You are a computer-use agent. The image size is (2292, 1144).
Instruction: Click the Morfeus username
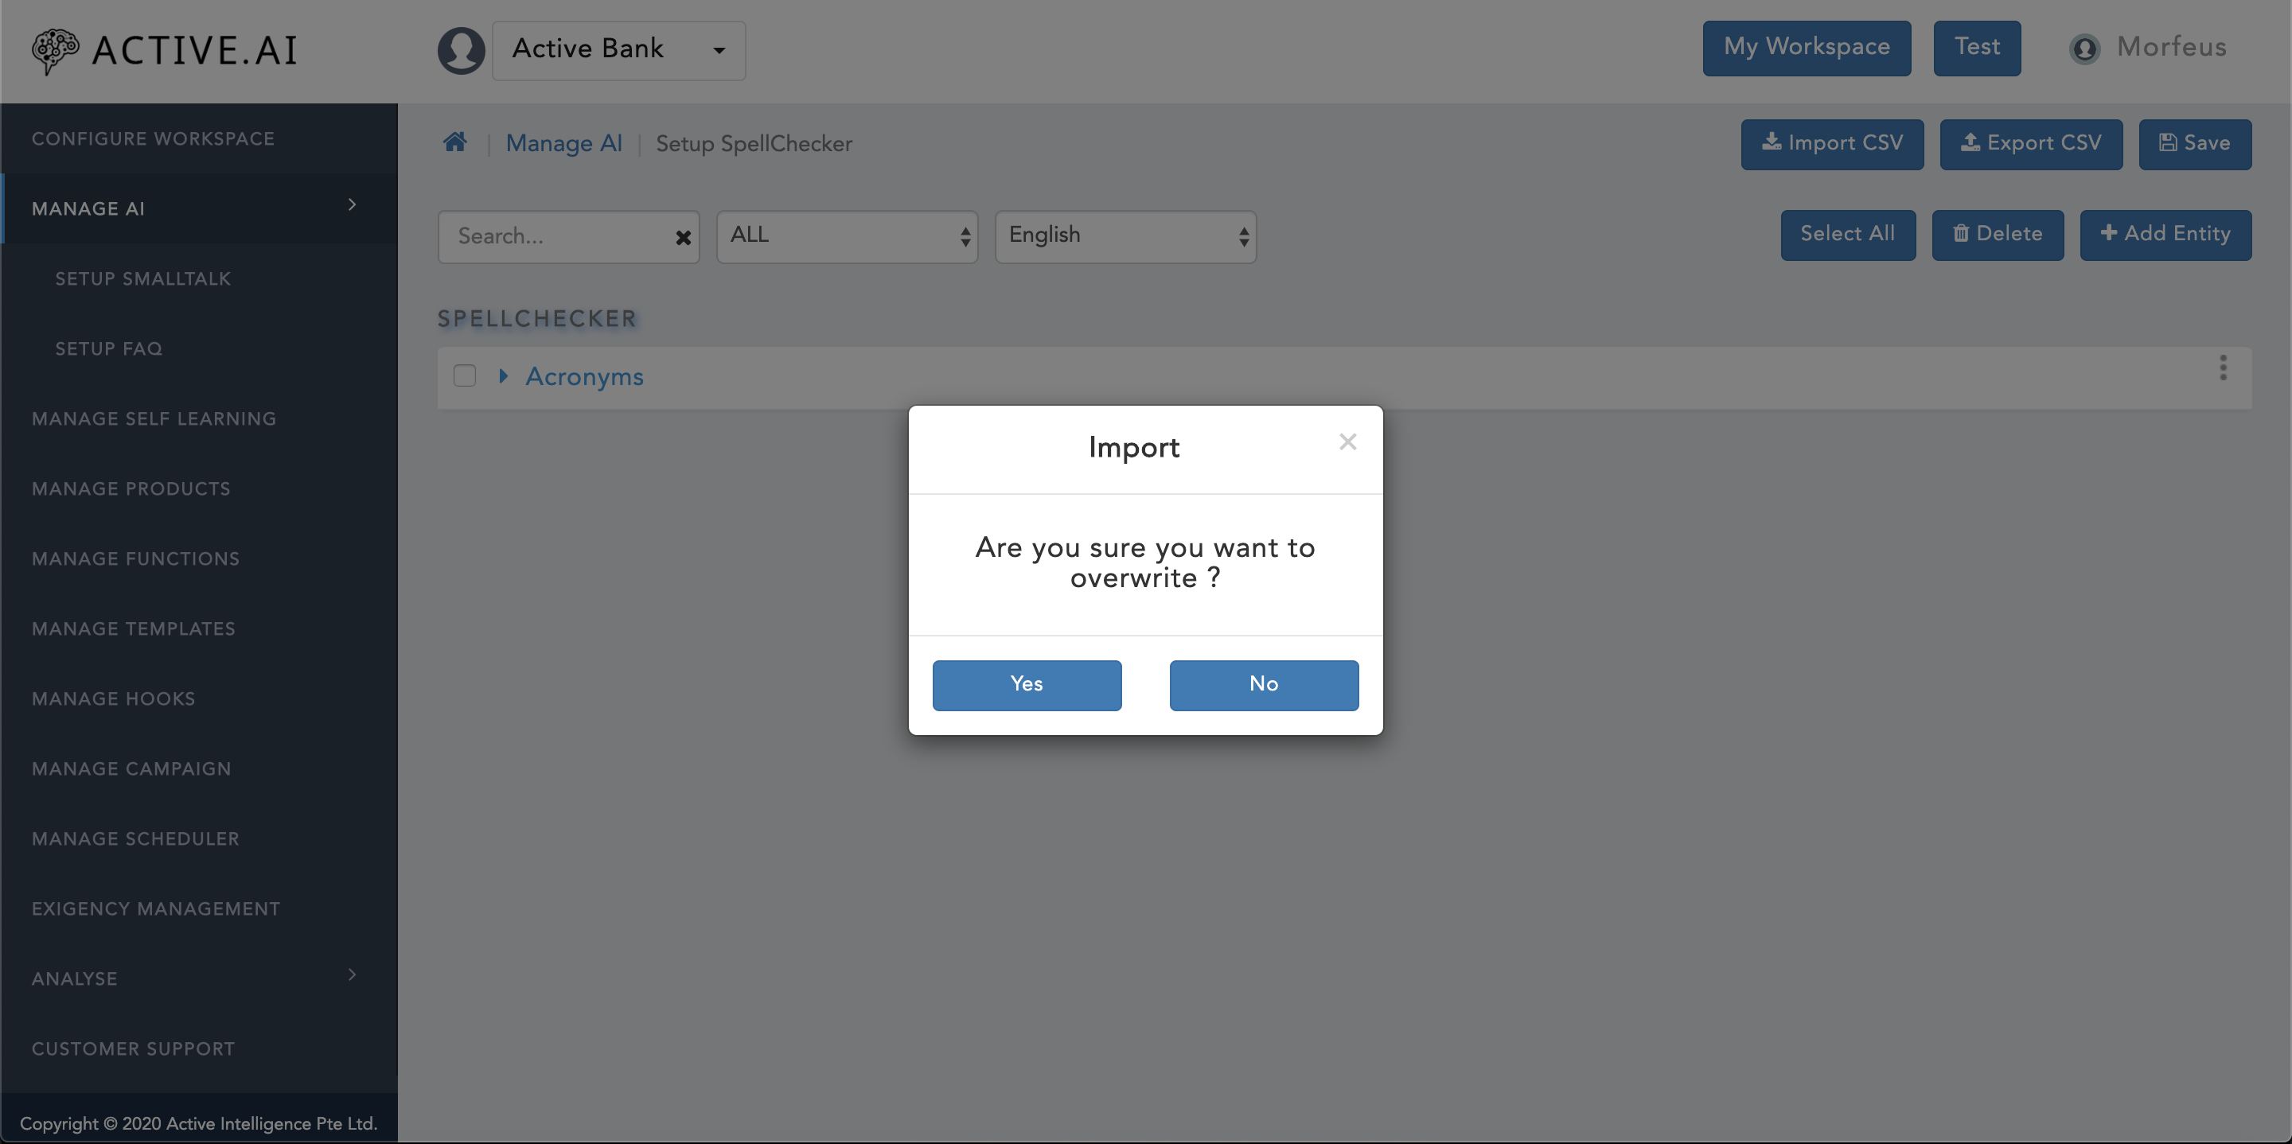tap(2171, 47)
